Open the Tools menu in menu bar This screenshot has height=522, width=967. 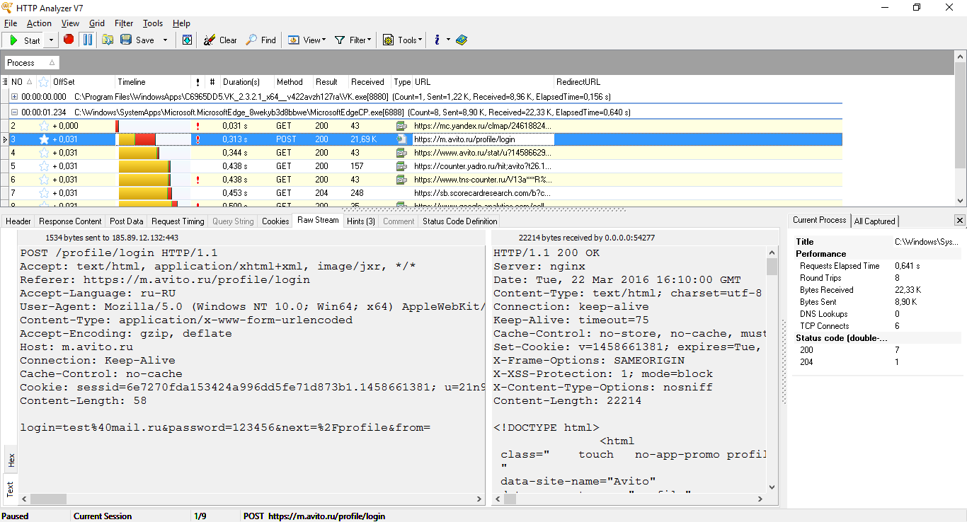153,23
